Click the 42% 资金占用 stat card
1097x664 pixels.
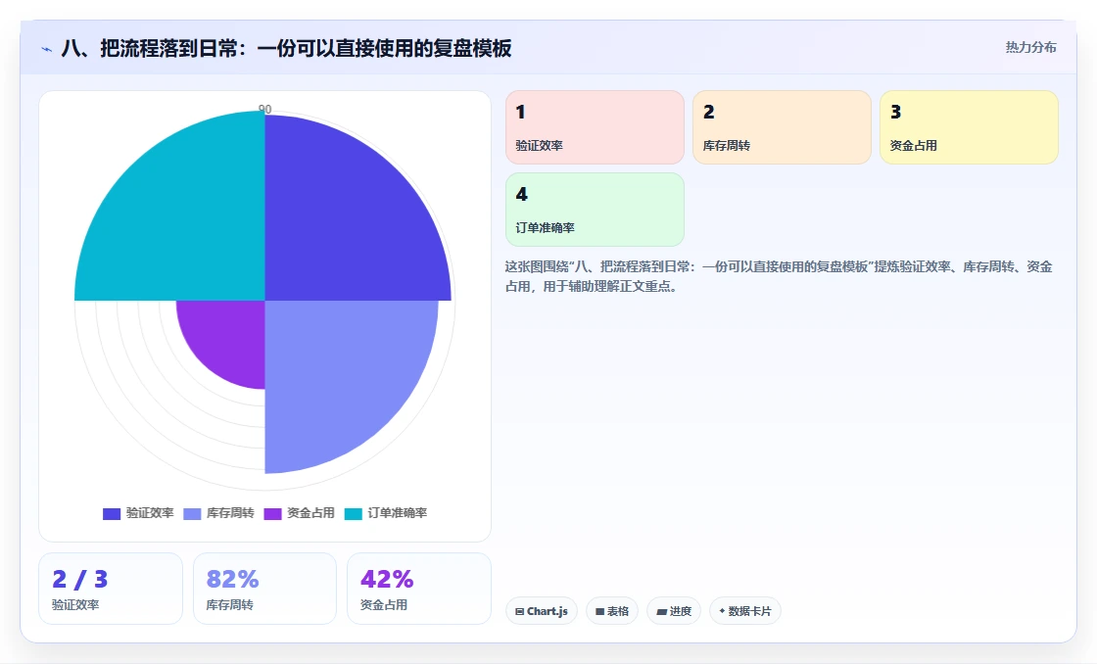click(419, 589)
